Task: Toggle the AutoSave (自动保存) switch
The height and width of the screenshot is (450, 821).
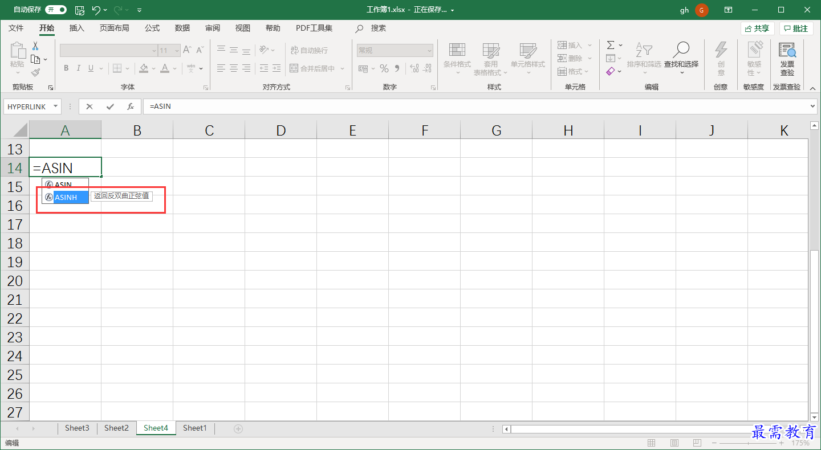Action: (x=56, y=10)
